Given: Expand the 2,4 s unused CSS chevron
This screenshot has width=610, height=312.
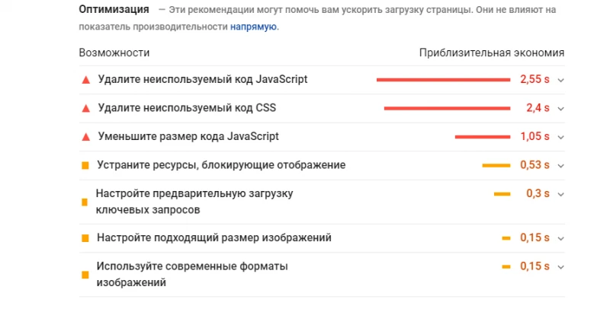Looking at the screenshot, I should tap(560, 109).
